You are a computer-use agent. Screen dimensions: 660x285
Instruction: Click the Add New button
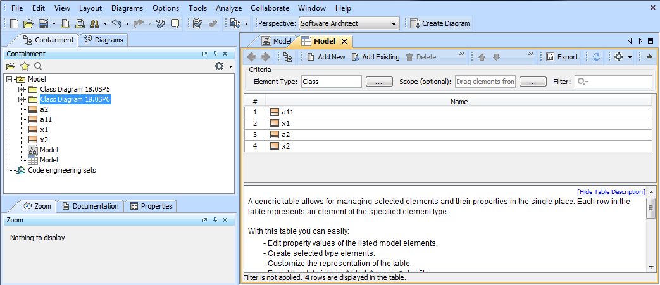327,57
